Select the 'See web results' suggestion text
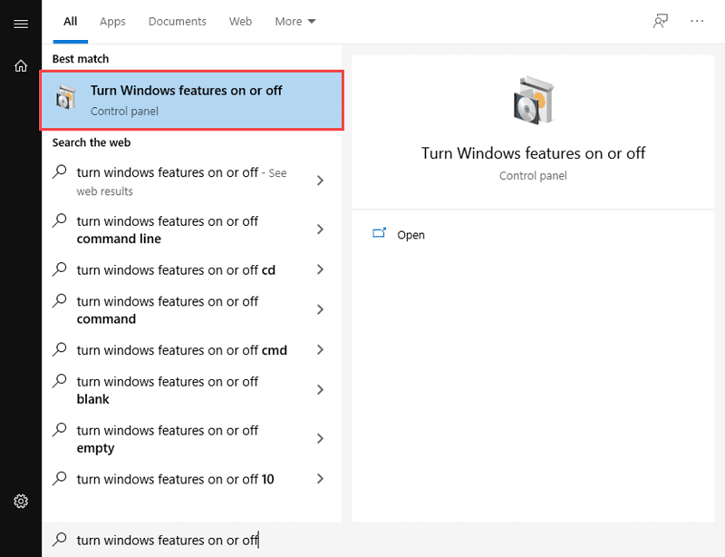 (x=182, y=181)
